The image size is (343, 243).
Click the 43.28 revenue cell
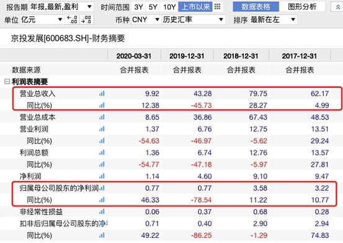pyautogui.click(x=203, y=94)
